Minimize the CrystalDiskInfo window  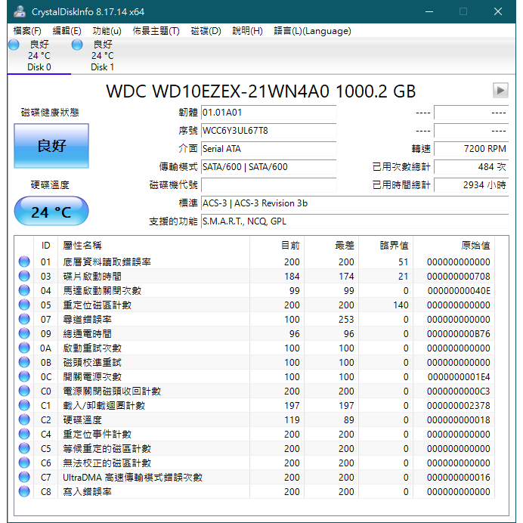pos(429,11)
